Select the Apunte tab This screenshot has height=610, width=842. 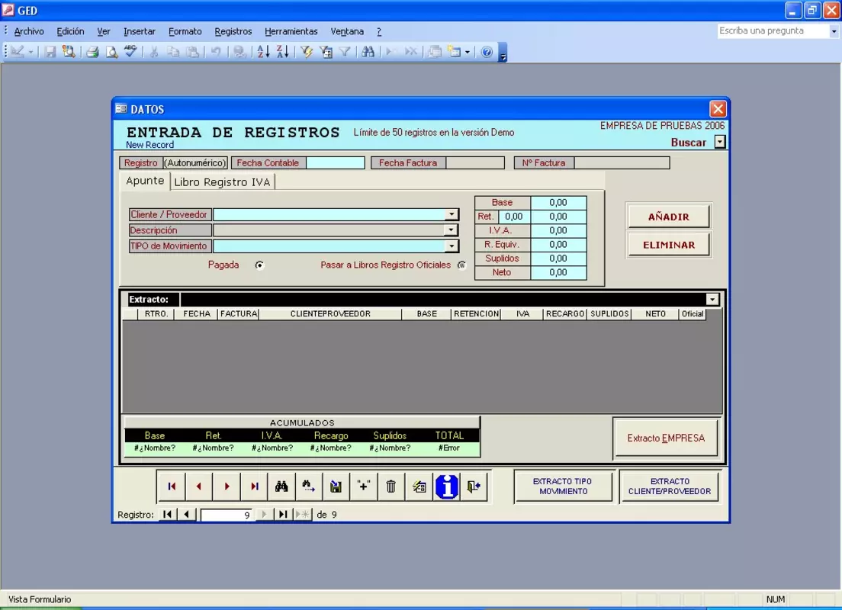coord(145,181)
